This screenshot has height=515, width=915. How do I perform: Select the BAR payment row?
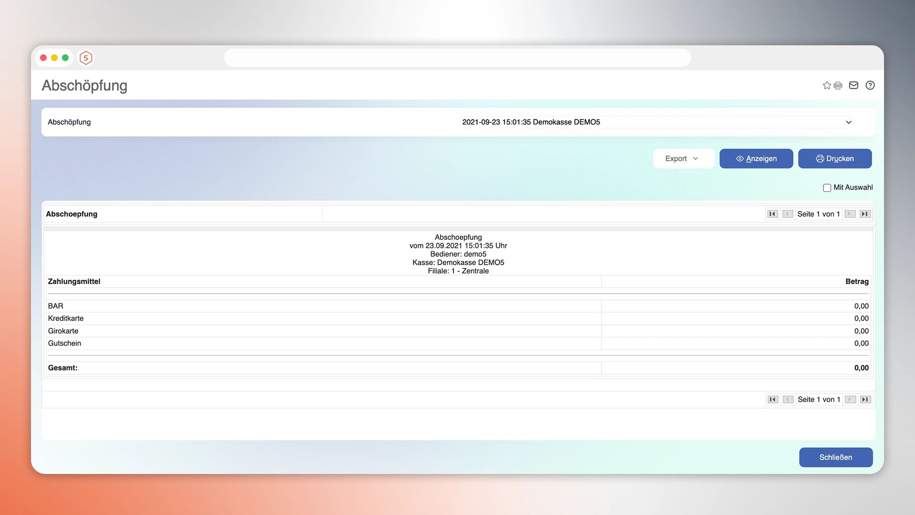[x=56, y=306]
